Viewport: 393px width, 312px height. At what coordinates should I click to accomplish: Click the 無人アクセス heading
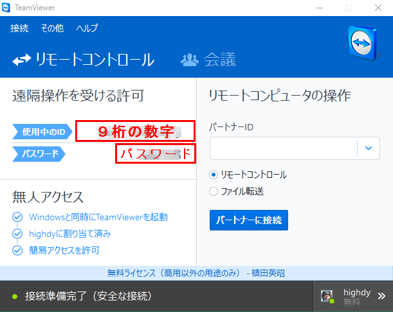click(x=48, y=196)
